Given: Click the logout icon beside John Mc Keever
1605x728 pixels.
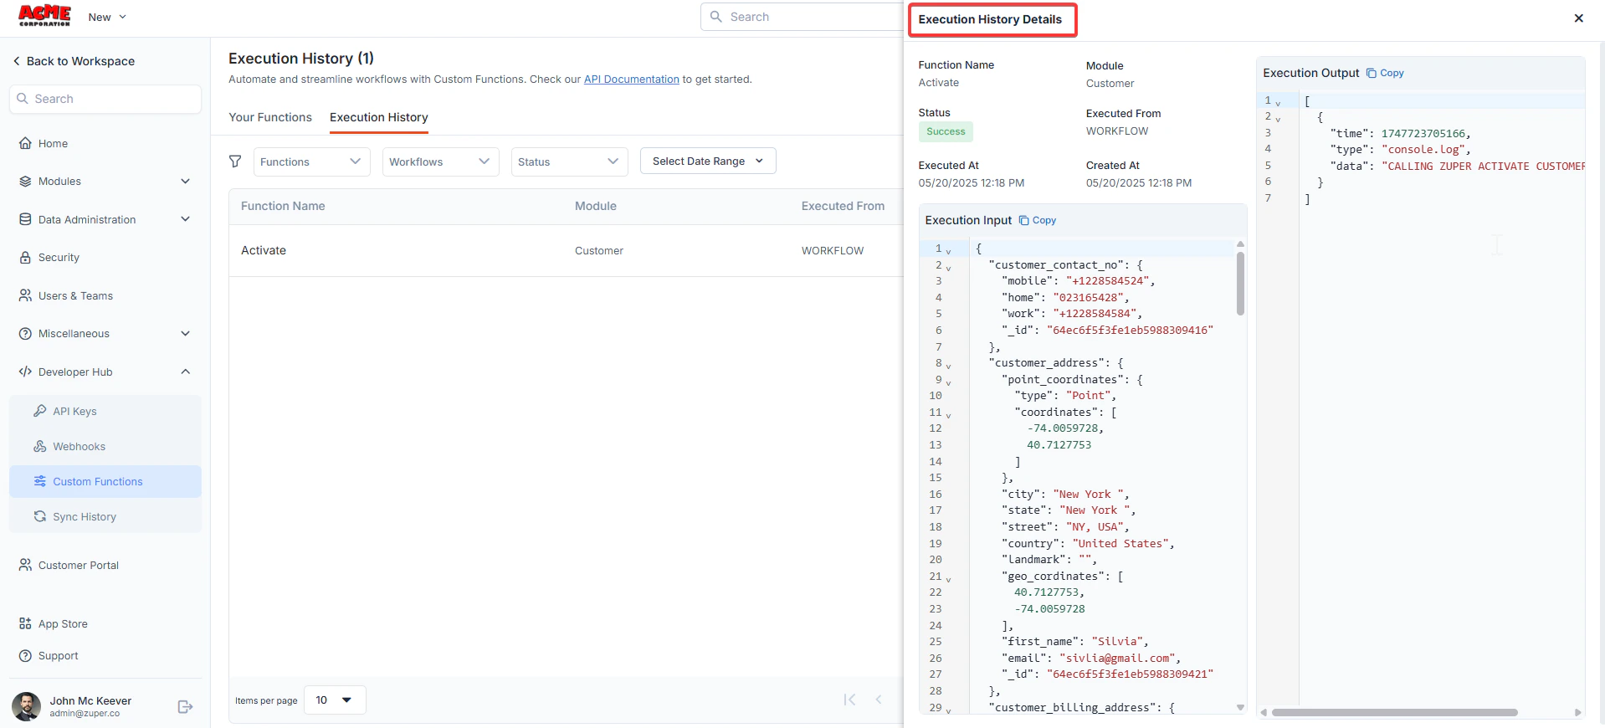Looking at the screenshot, I should (186, 707).
